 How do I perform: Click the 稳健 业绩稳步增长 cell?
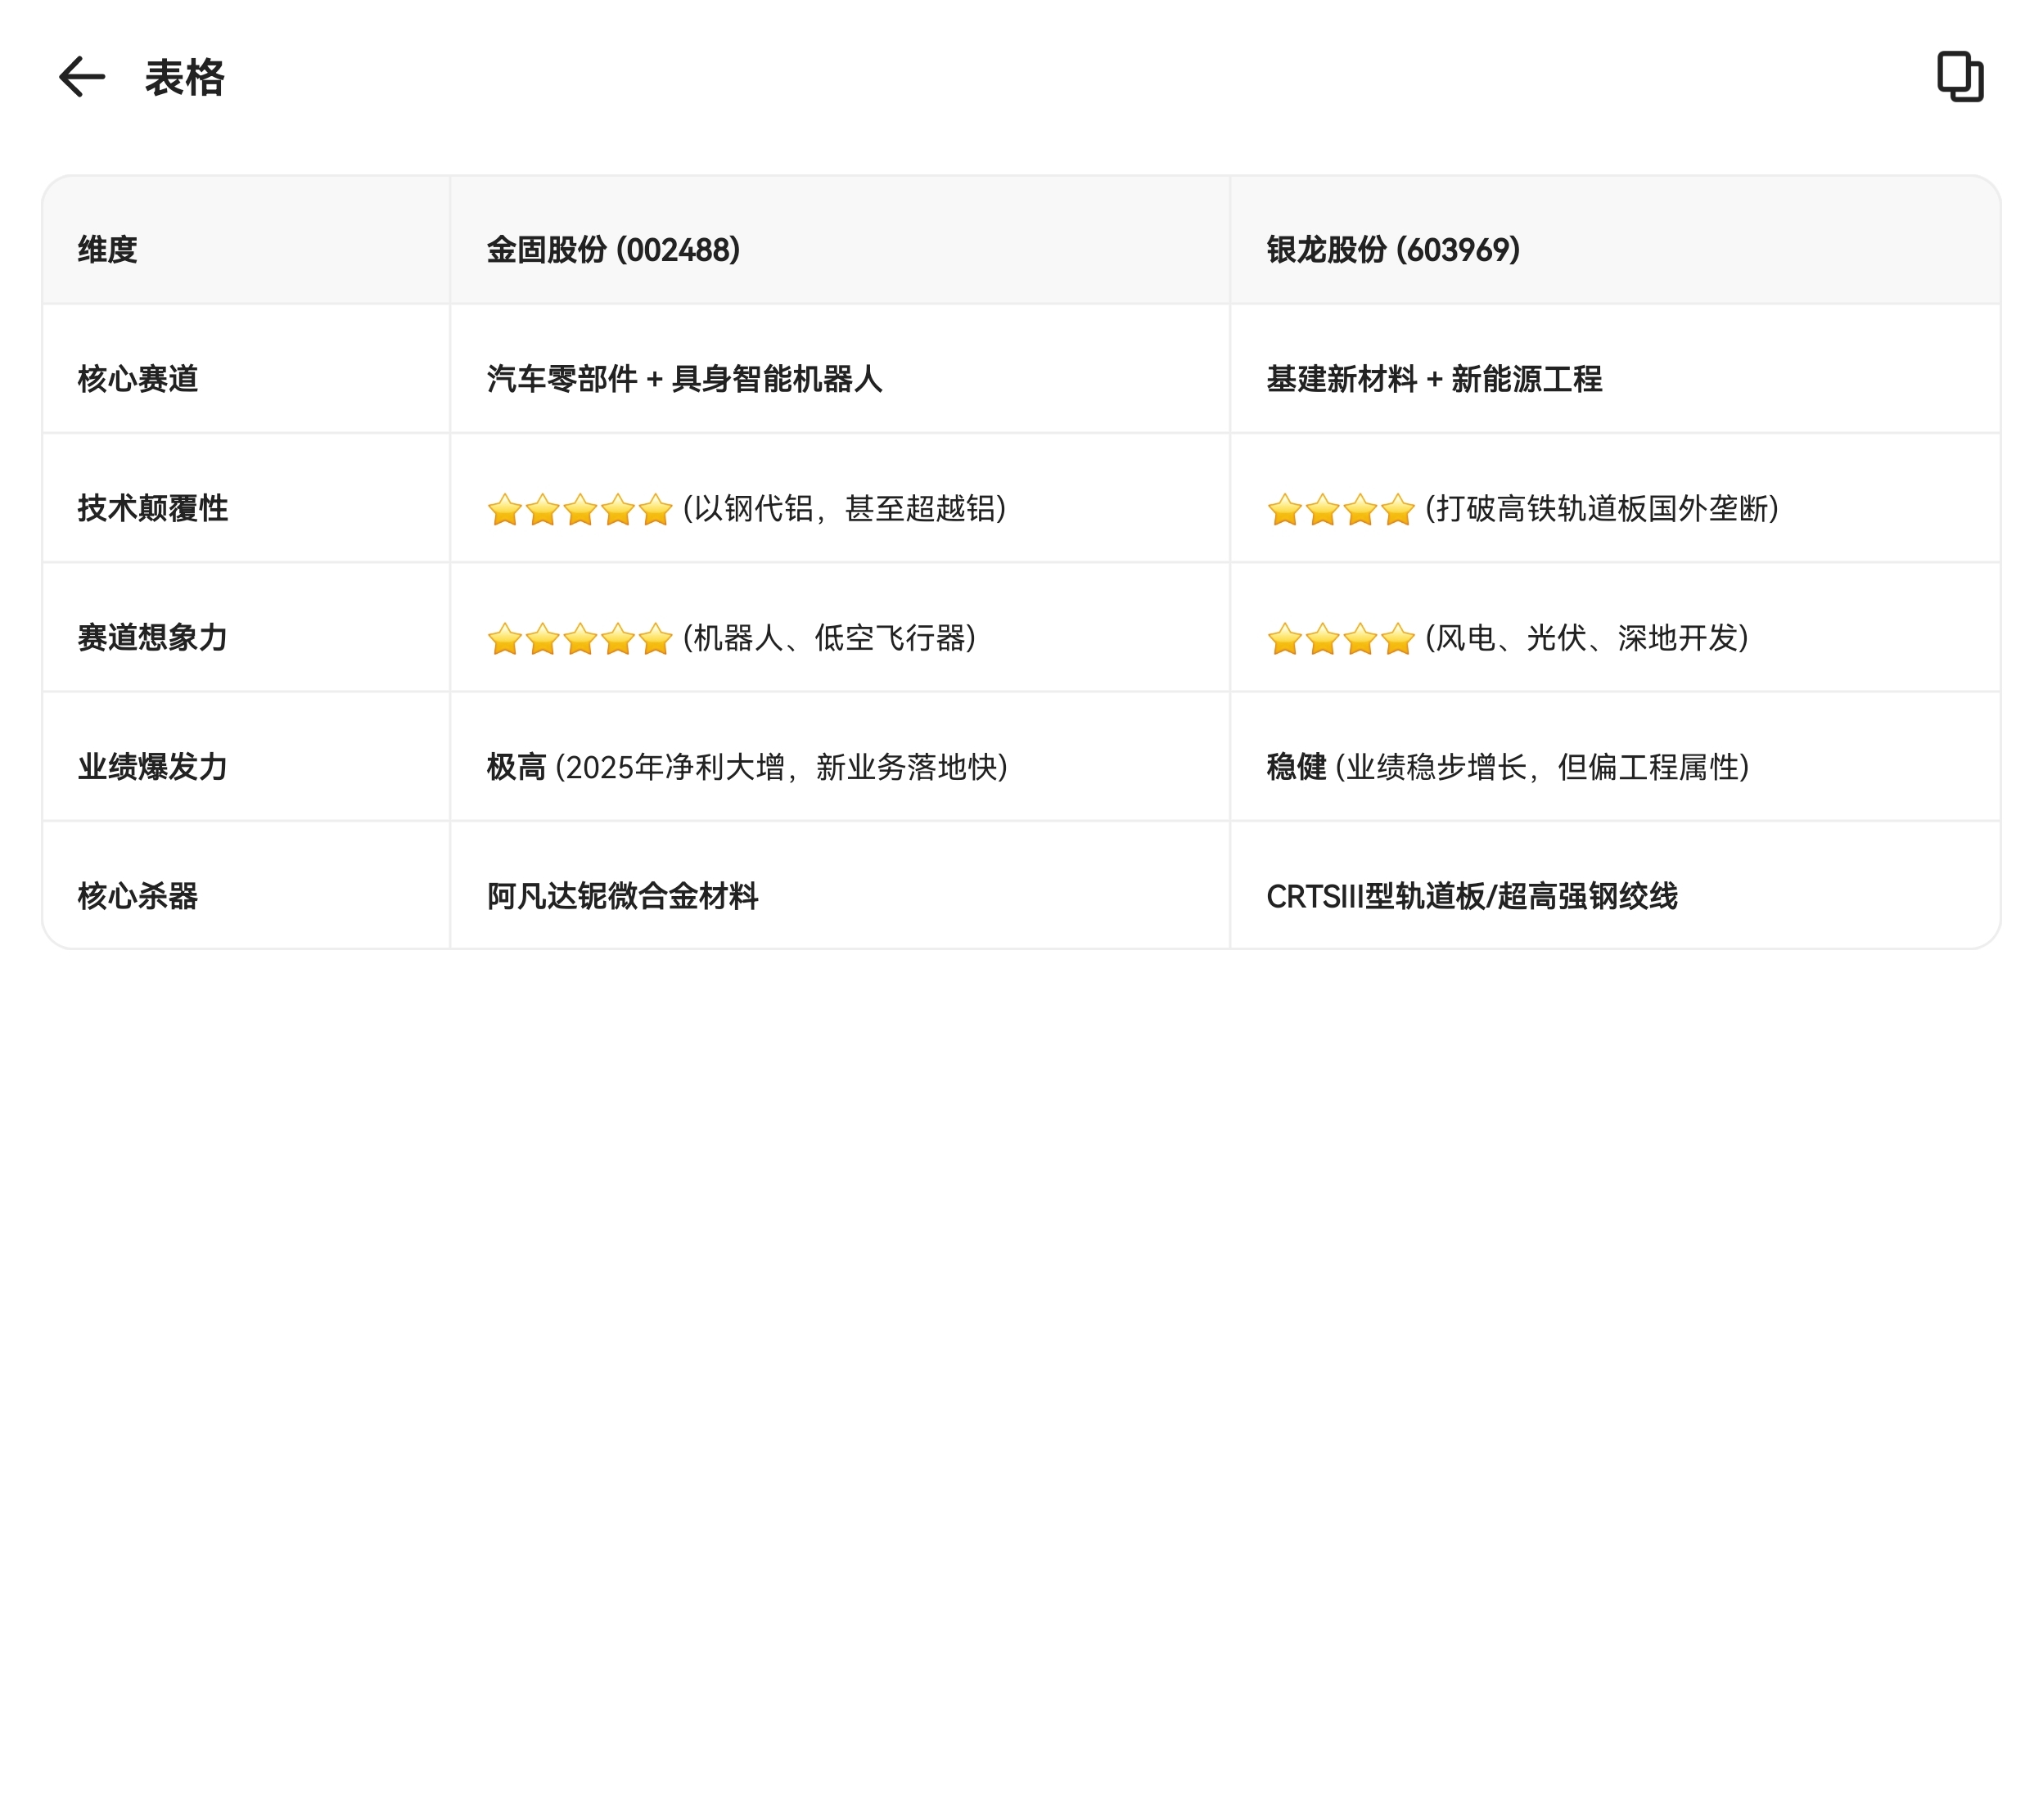[1507, 767]
